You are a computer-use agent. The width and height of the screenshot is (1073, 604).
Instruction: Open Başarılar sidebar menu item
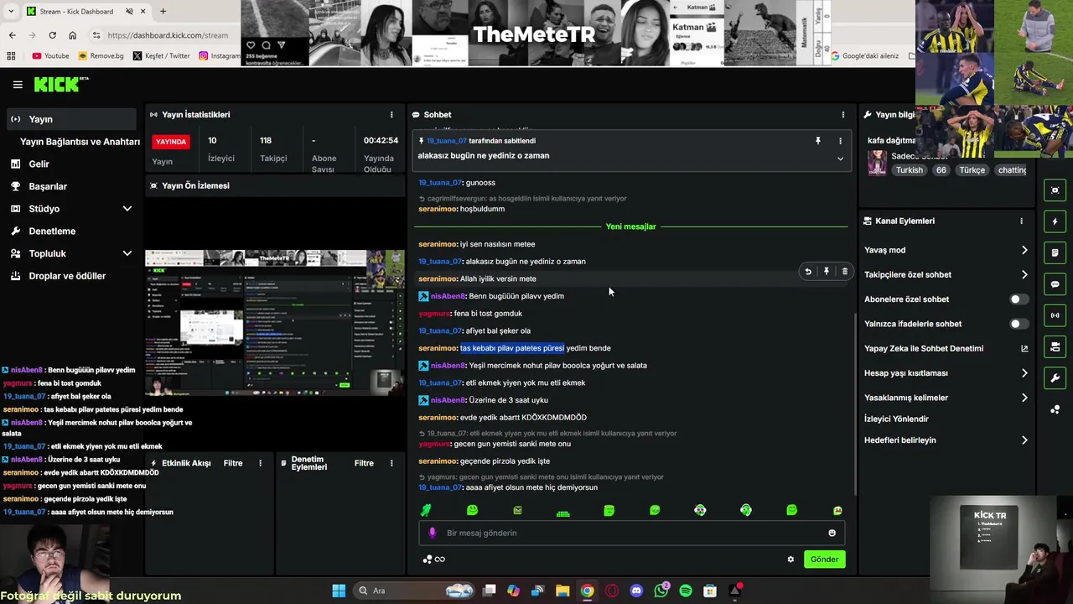click(70, 186)
